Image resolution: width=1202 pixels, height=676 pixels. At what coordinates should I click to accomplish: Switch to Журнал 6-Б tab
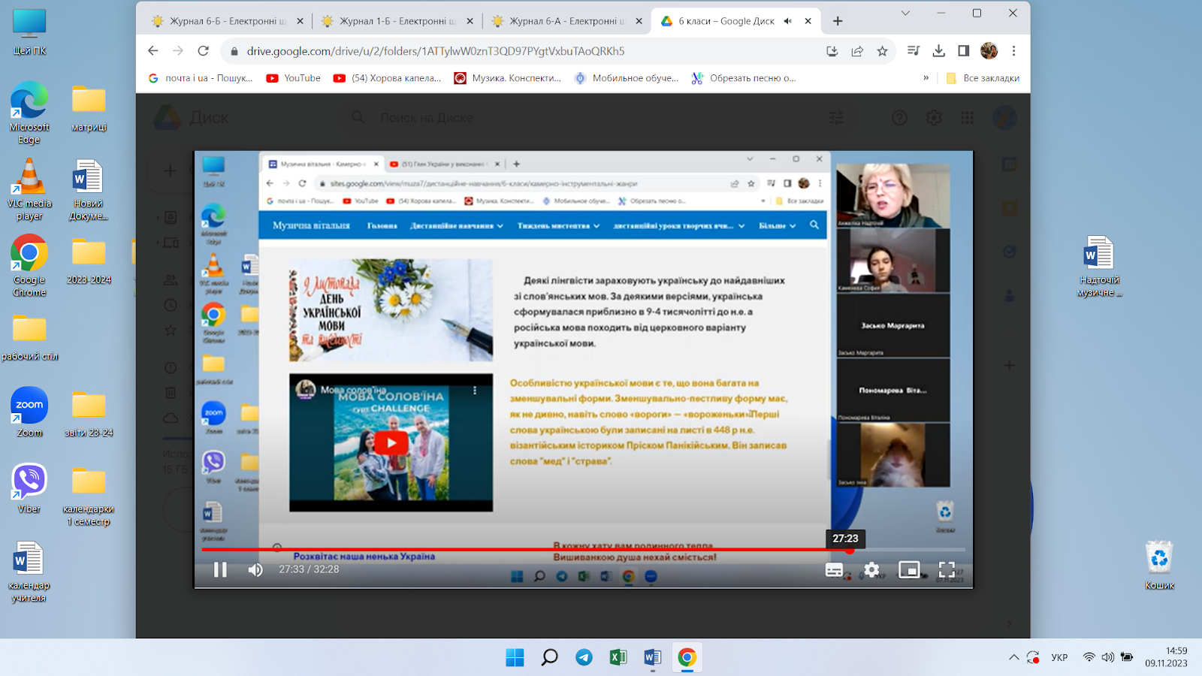tap(228, 21)
